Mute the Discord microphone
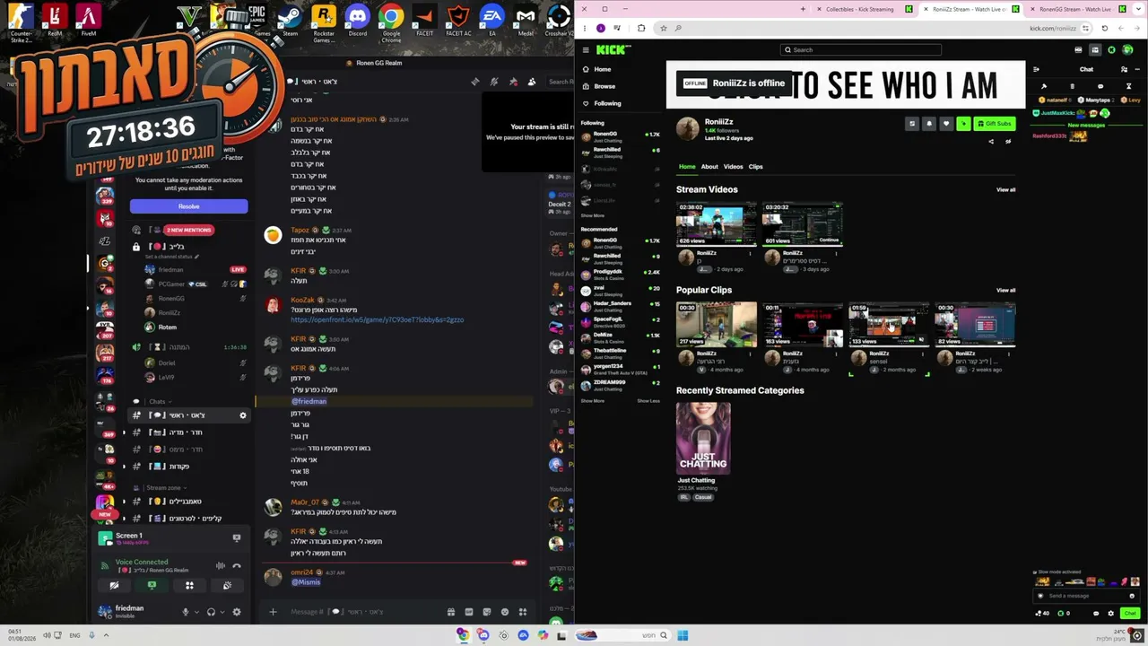Image resolution: width=1148 pixels, height=646 pixels. pyautogui.click(x=186, y=612)
